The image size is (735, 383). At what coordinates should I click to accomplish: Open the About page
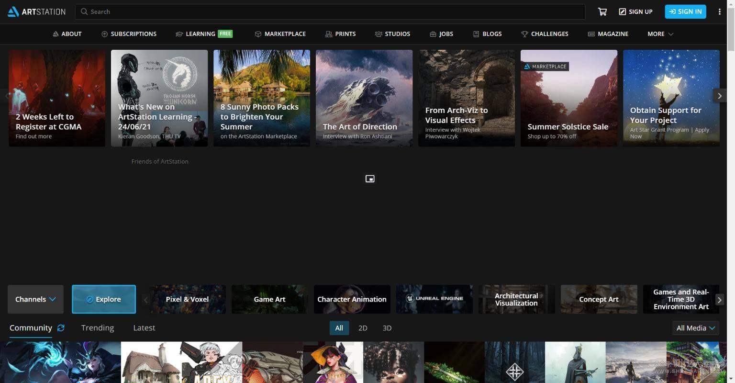(x=67, y=34)
